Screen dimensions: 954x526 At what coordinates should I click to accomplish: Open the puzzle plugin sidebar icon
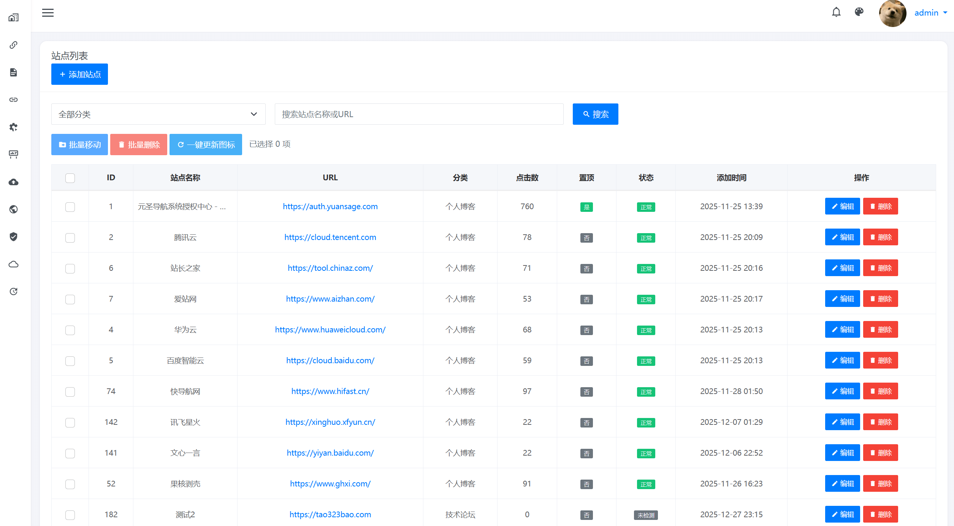pyautogui.click(x=14, y=127)
